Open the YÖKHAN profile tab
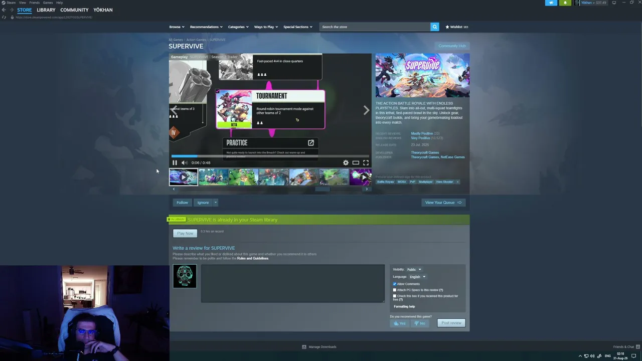This screenshot has height=361, width=642. pos(103,10)
